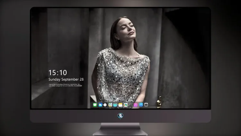The height and width of the screenshot is (136, 241).
Task: Open the green Messages app in dock
Action: 95,105
